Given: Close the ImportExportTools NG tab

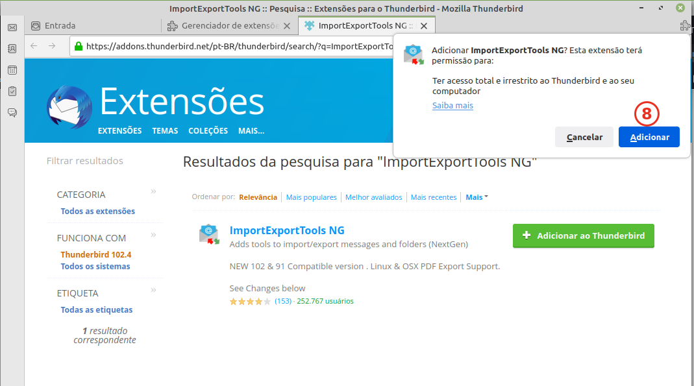Looking at the screenshot, I should 424,26.
